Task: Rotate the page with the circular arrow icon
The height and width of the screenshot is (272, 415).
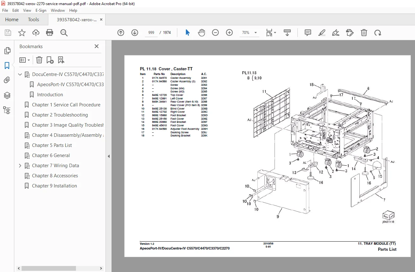Action: coord(378,33)
